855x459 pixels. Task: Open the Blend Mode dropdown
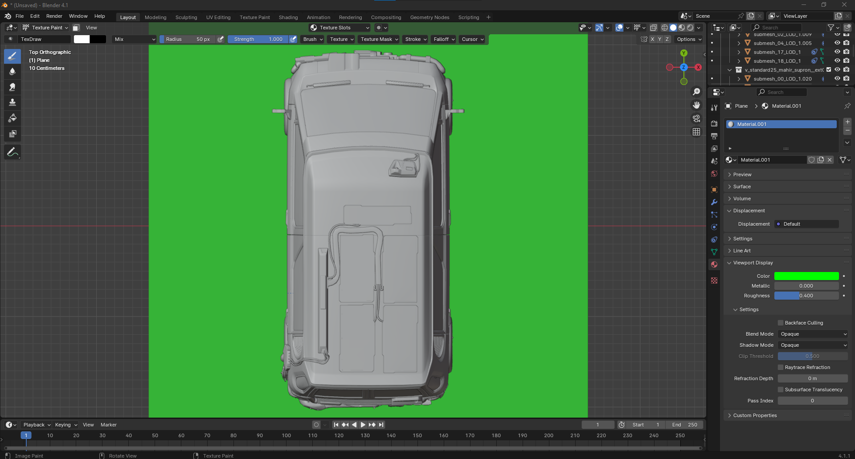click(x=813, y=334)
